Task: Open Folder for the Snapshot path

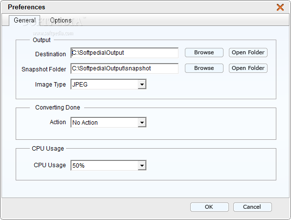Action: [x=248, y=68]
